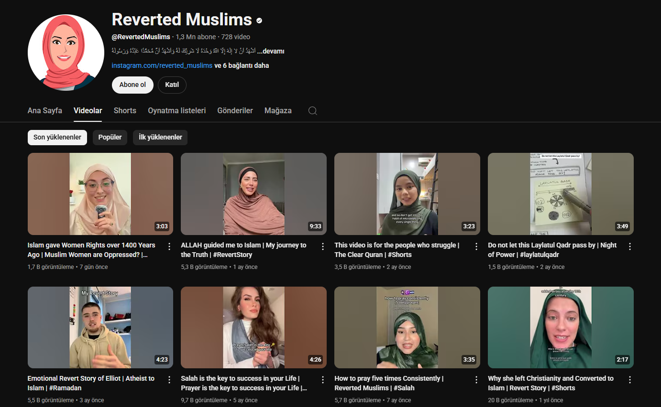
Task: Open menu for people who struggle video
Action: click(x=476, y=246)
